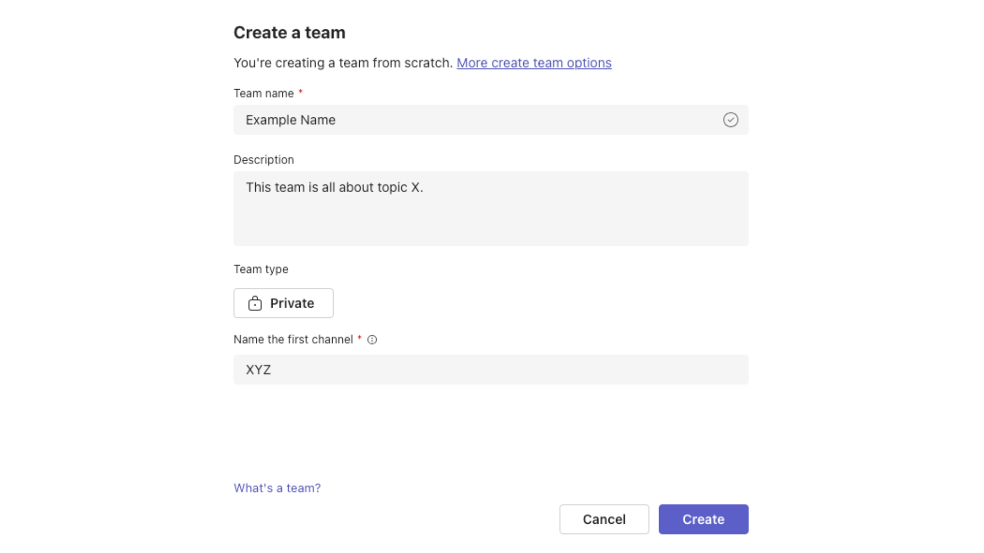Click the 'Description' label
Viewport: 984px width, 553px height.
[263, 159]
